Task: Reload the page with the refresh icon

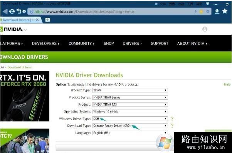Action: point(12,12)
